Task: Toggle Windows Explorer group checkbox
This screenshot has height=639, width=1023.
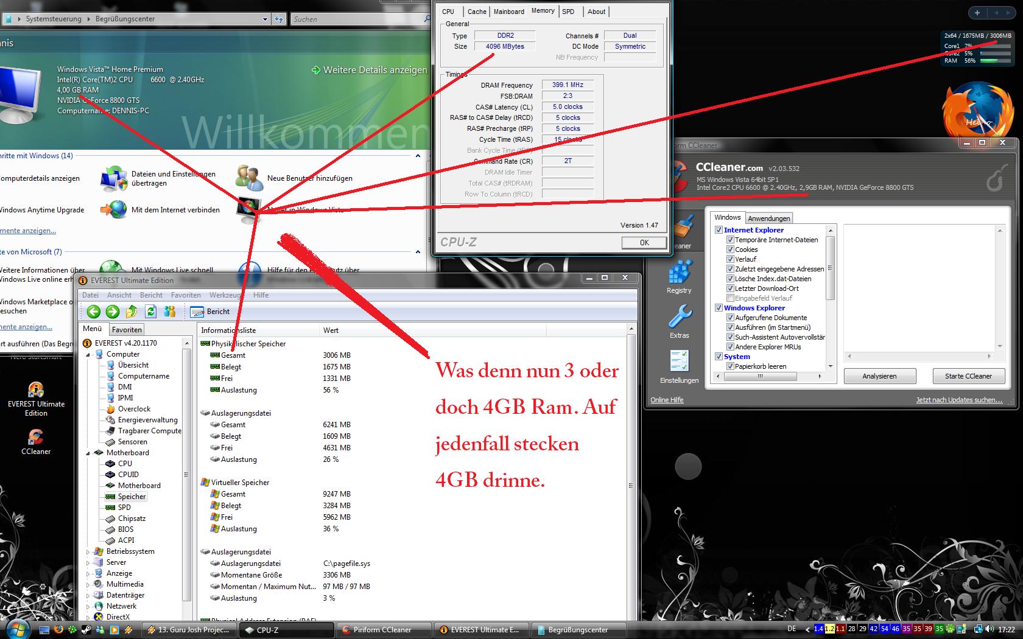Action: click(719, 308)
